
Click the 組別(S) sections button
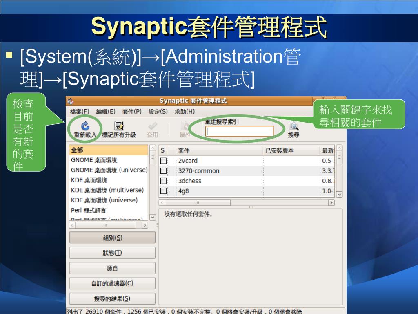[112, 238]
